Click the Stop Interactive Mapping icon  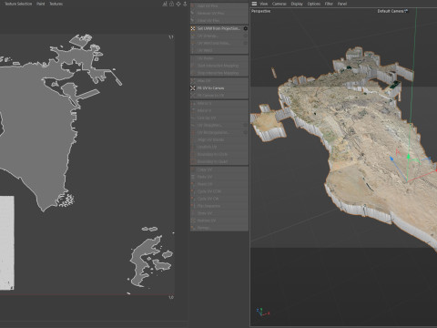click(x=193, y=73)
